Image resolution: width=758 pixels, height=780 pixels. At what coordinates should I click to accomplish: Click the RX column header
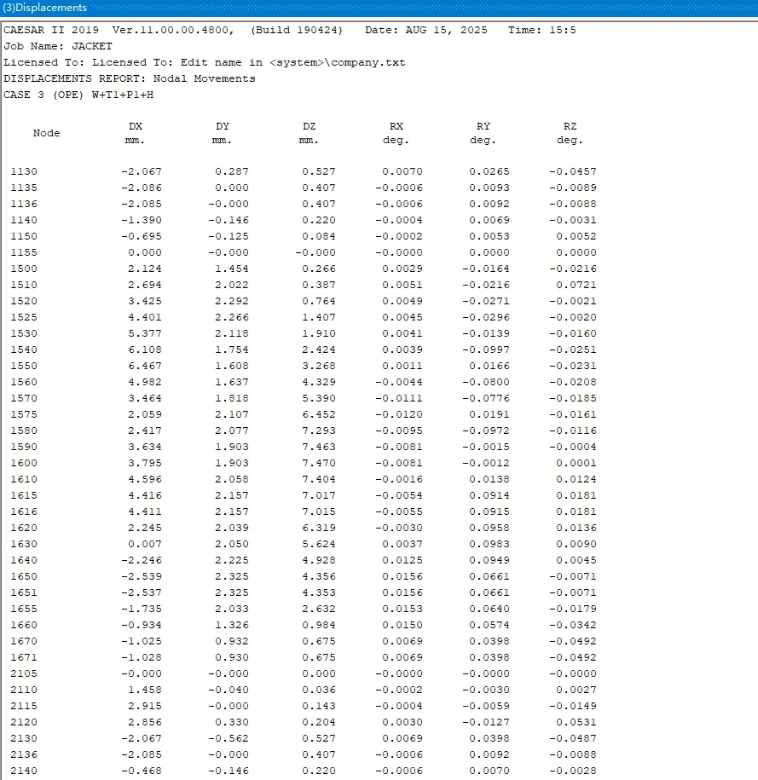[x=396, y=126]
